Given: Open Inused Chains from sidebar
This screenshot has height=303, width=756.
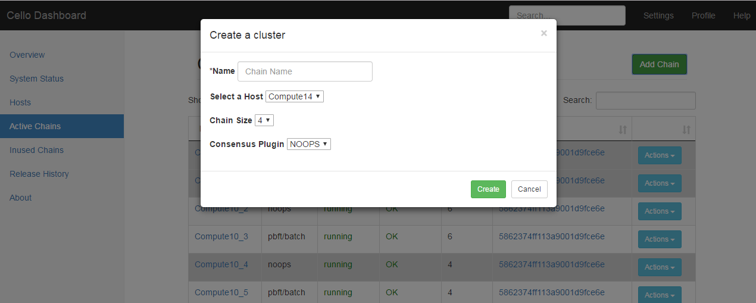Looking at the screenshot, I should 36,150.
